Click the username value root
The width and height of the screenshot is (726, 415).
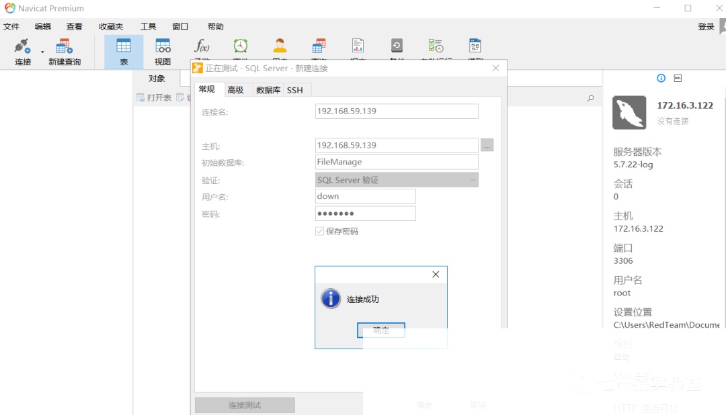tap(622, 293)
